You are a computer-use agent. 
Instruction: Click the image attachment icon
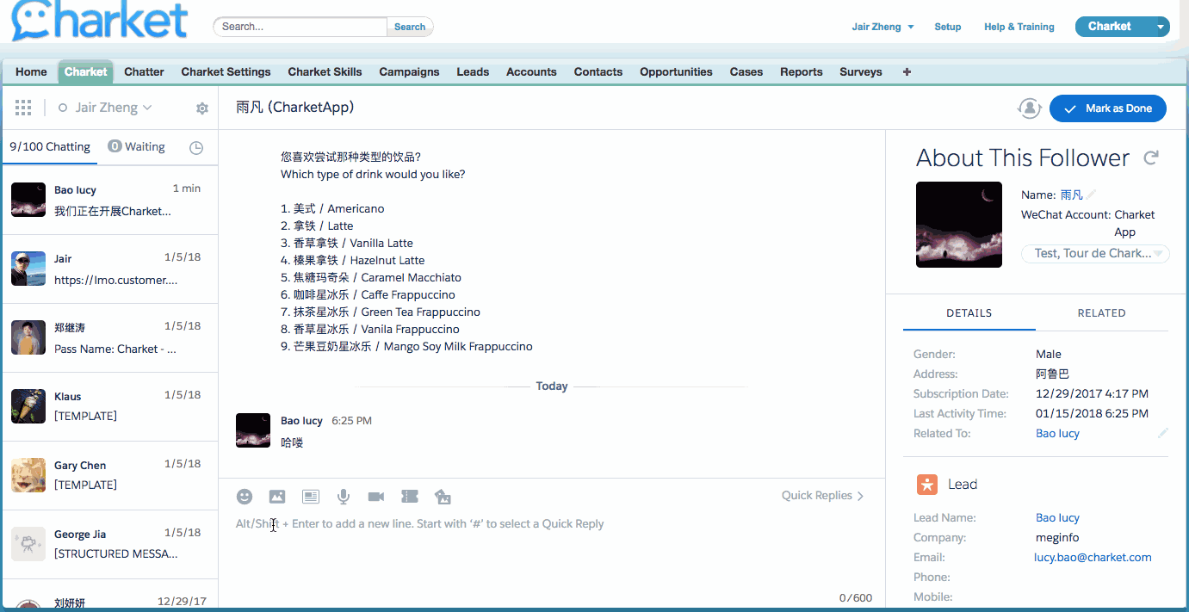click(276, 497)
